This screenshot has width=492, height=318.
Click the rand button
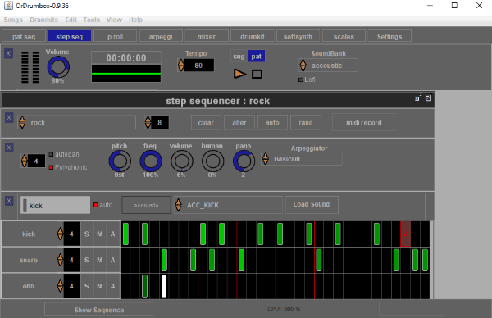point(306,122)
